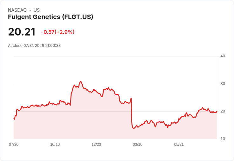
Task: Click the spike just before the sharp drop
Action: pyautogui.click(x=131, y=98)
